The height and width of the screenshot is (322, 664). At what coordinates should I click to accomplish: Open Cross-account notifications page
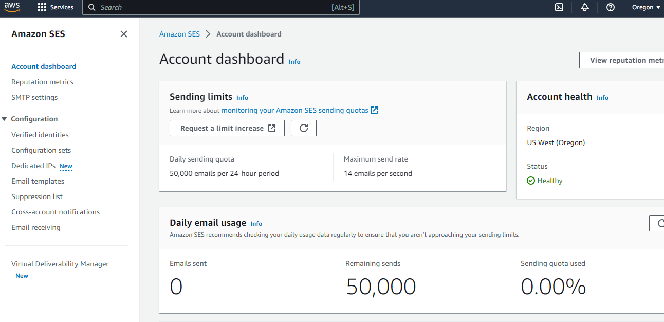(x=56, y=212)
